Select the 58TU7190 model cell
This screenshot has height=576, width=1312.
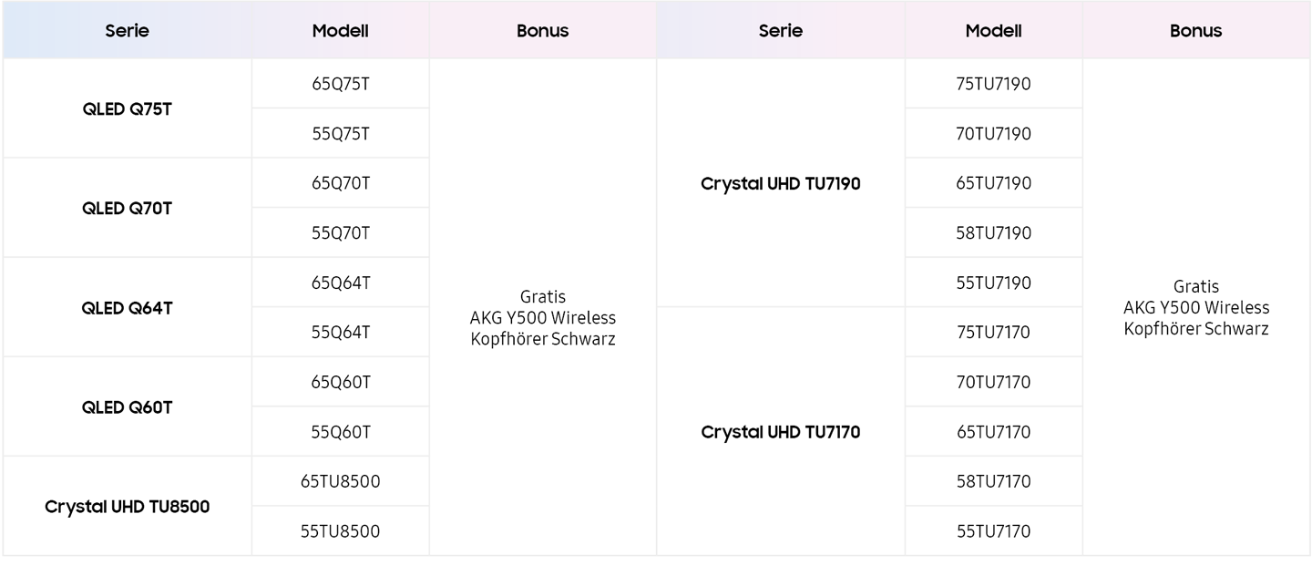(x=994, y=232)
